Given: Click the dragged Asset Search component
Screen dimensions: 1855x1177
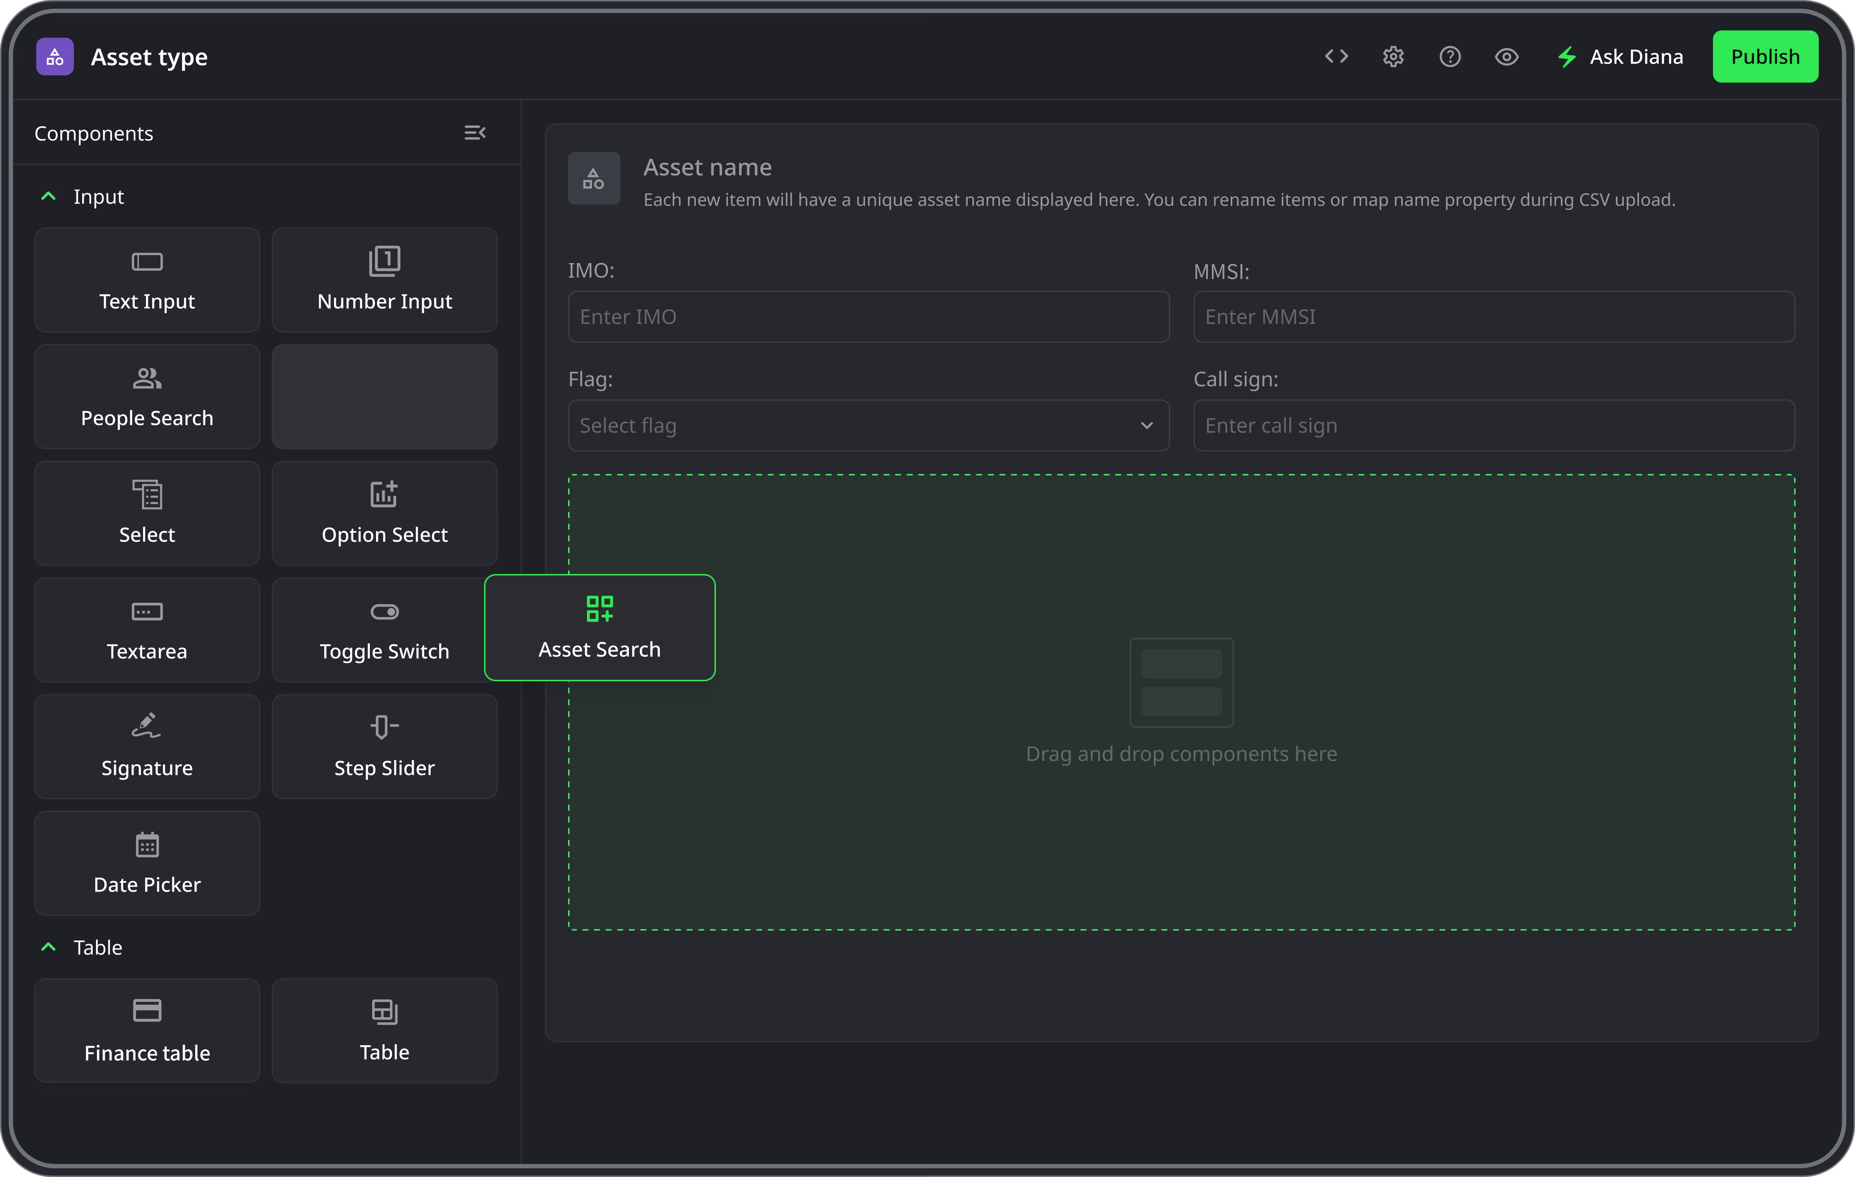Looking at the screenshot, I should tap(599, 627).
